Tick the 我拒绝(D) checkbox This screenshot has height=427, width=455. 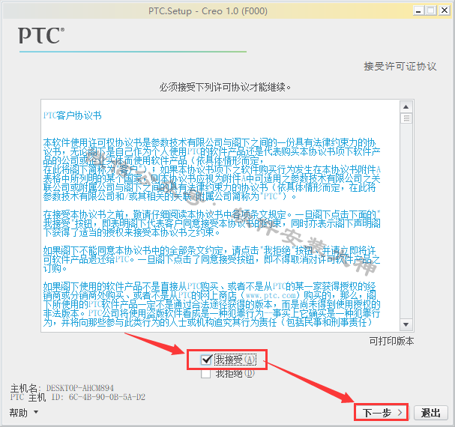(205, 374)
